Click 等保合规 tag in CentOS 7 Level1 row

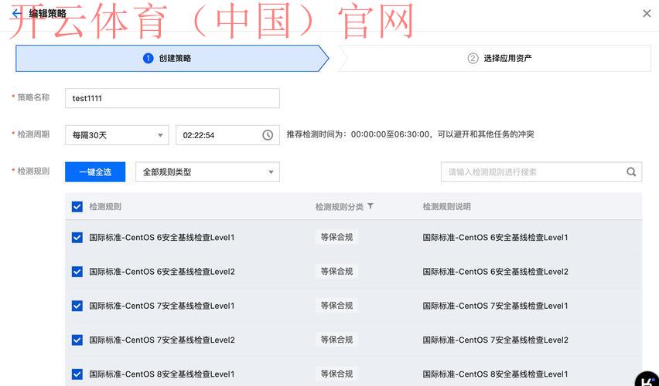pos(336,306)
